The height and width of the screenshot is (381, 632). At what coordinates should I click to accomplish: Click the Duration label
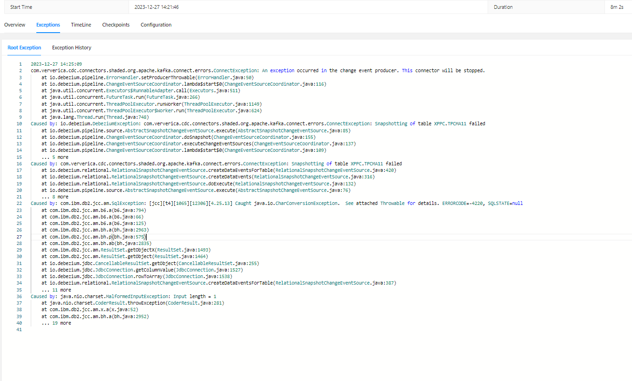pyautogui.click(x=503, y=7)
